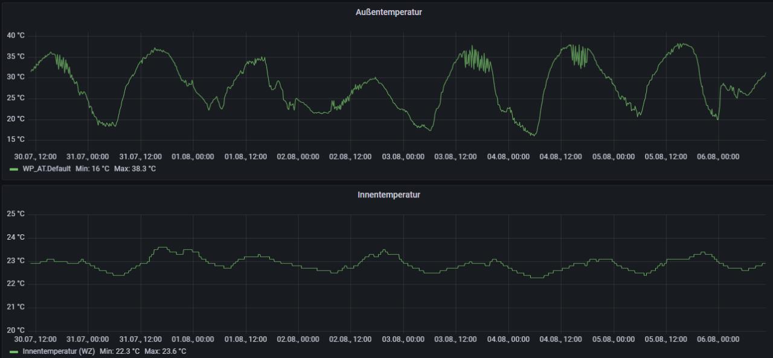
Task: Click '30.07., 12:00' under Außentemperatur chart
Action: coord(36,156)
